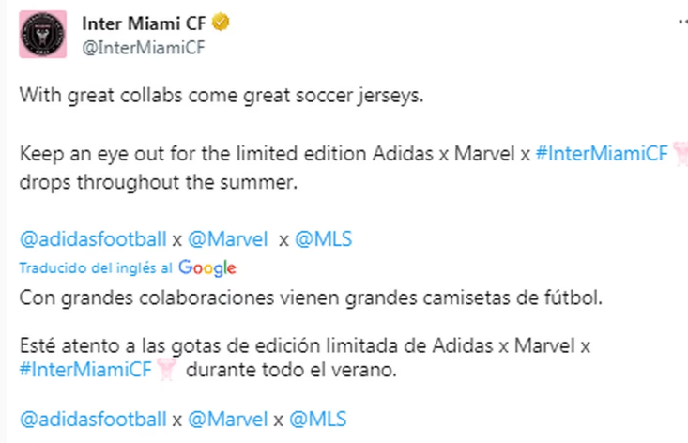Screen dimensions: 688x443
Task: Click the Google logo in the translation notice
Action: pos(206,268)
